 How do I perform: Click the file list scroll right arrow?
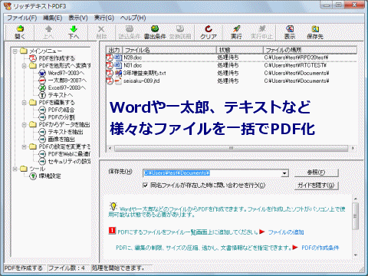(x=353, y=148)
